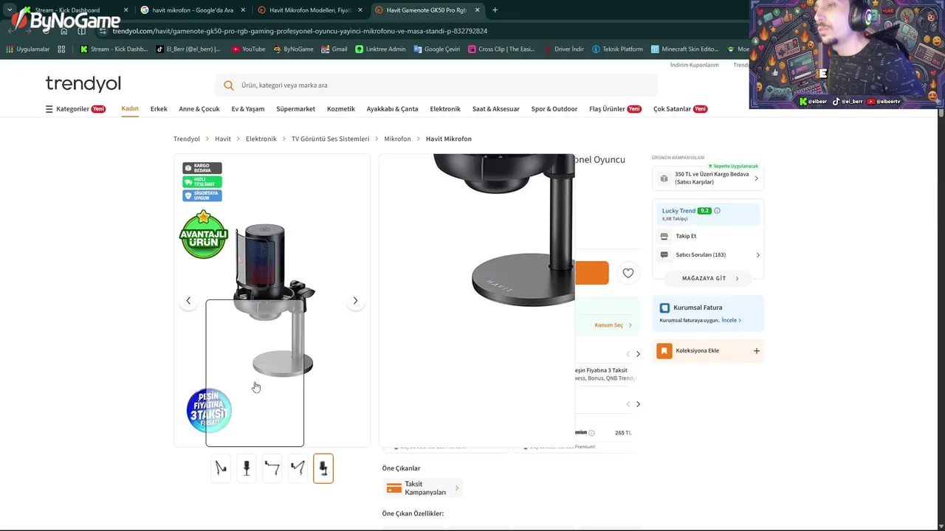Image resolution: width=945 pixels, height=531 pixels.
Task: Select the Anne & Çocuk category tab
Action: pos(199,109)
